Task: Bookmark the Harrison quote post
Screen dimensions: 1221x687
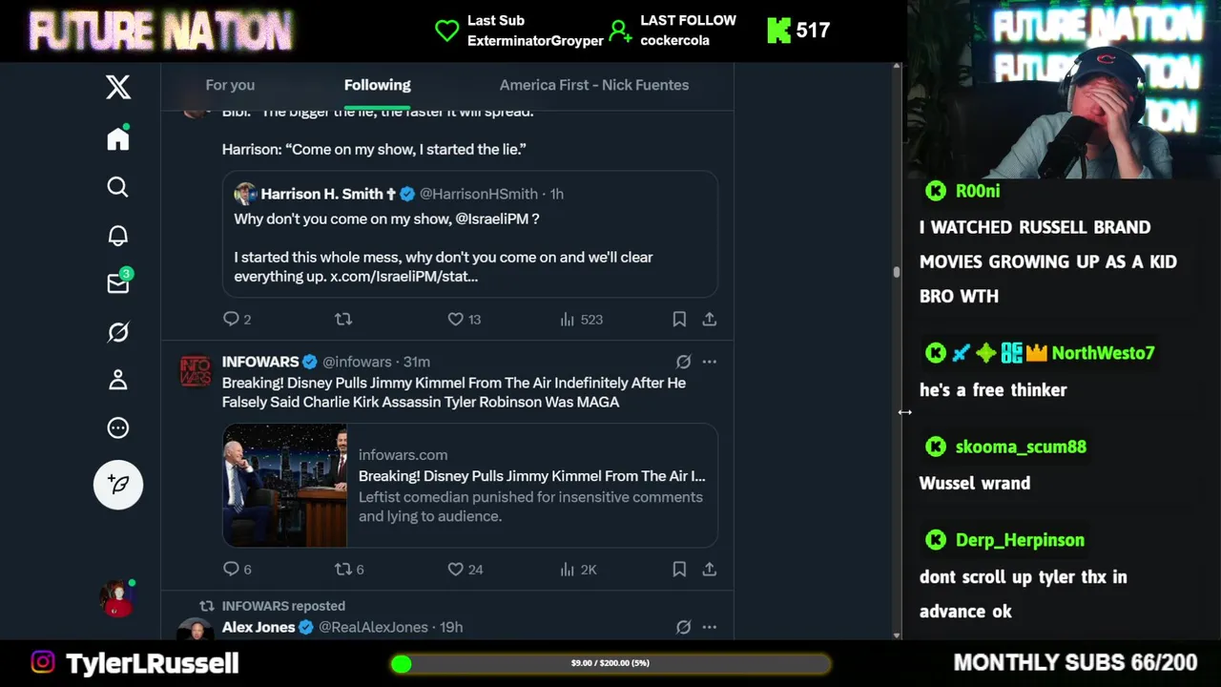Action: coord(679,319)
